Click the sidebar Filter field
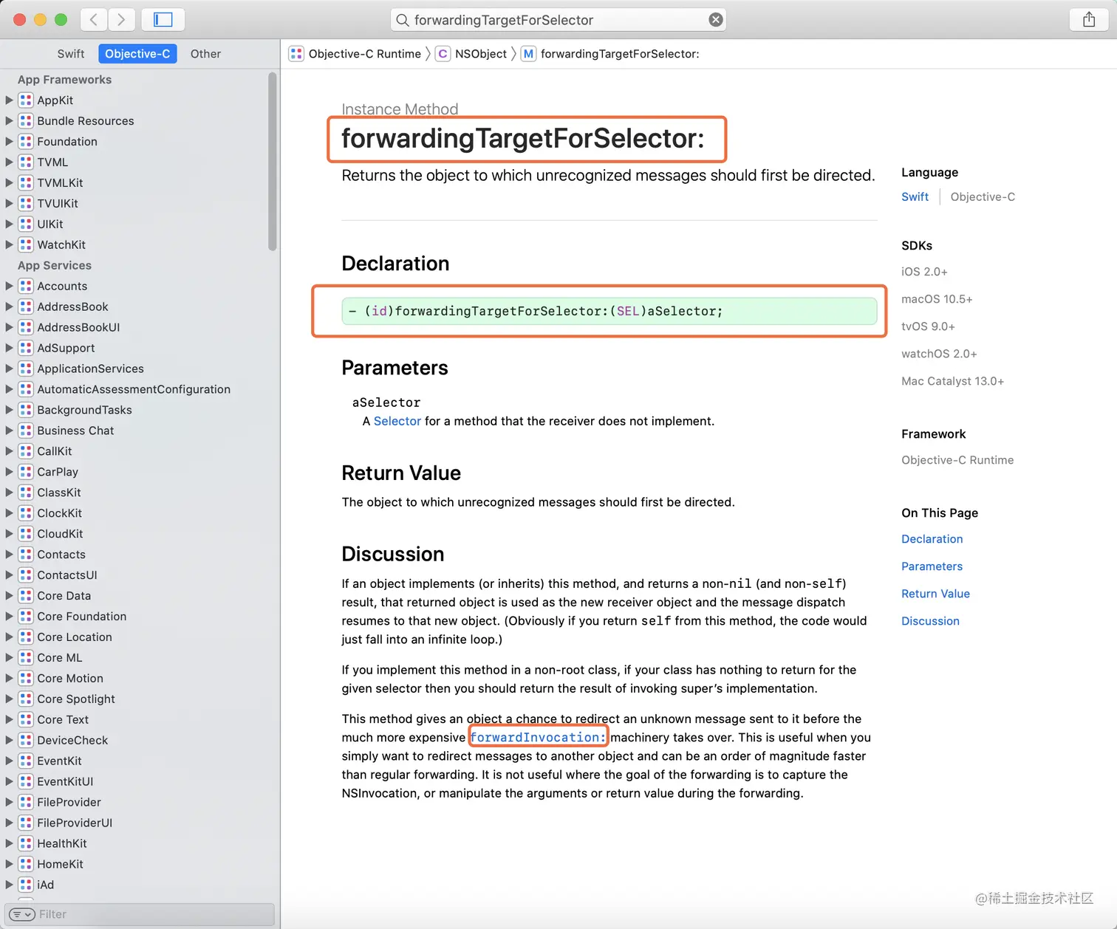This screenshot has width=1117, height=929. pyautogui.click(x=140, y=915)
